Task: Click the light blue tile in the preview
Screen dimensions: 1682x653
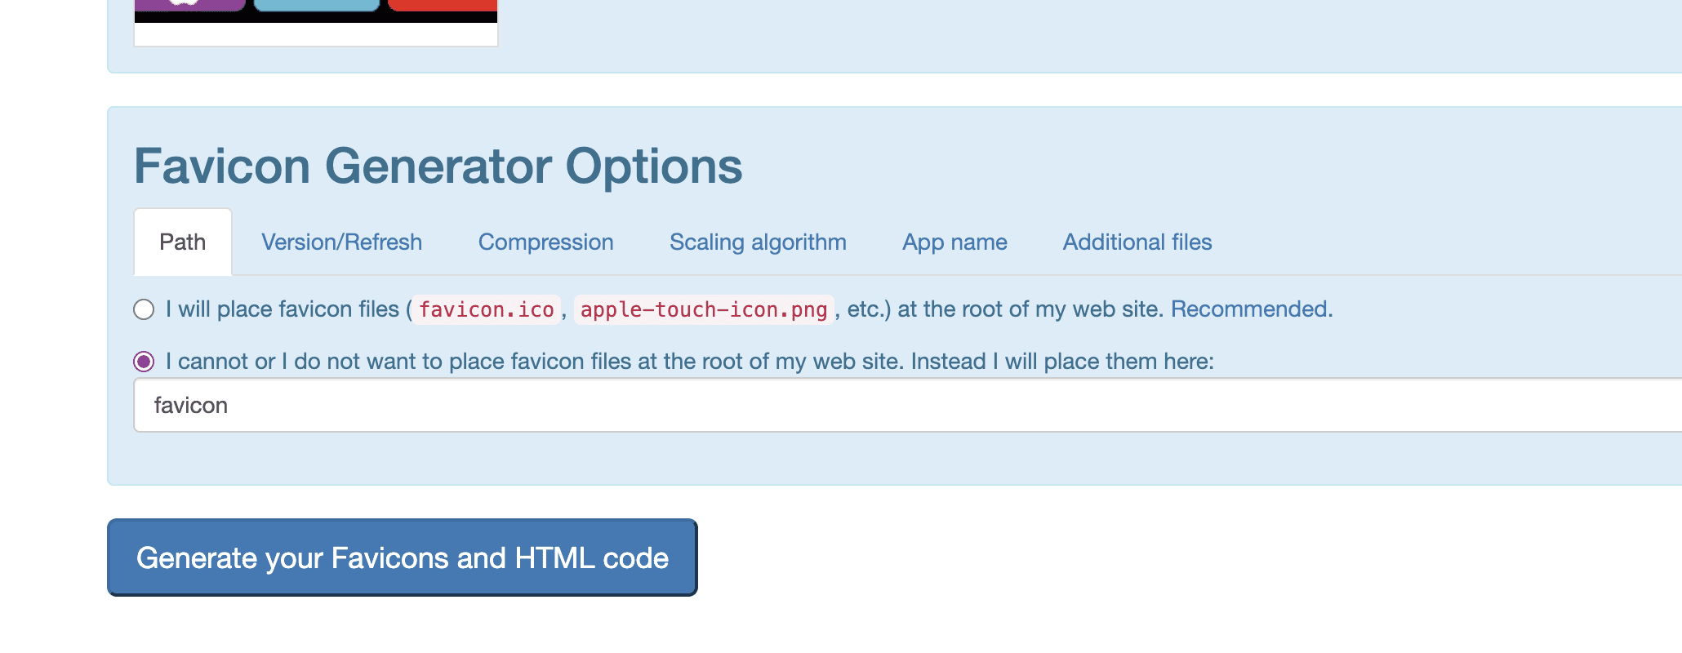Action: (x=317, y=4)
